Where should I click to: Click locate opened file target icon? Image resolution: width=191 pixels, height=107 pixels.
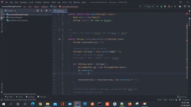(x=38, y=11)
